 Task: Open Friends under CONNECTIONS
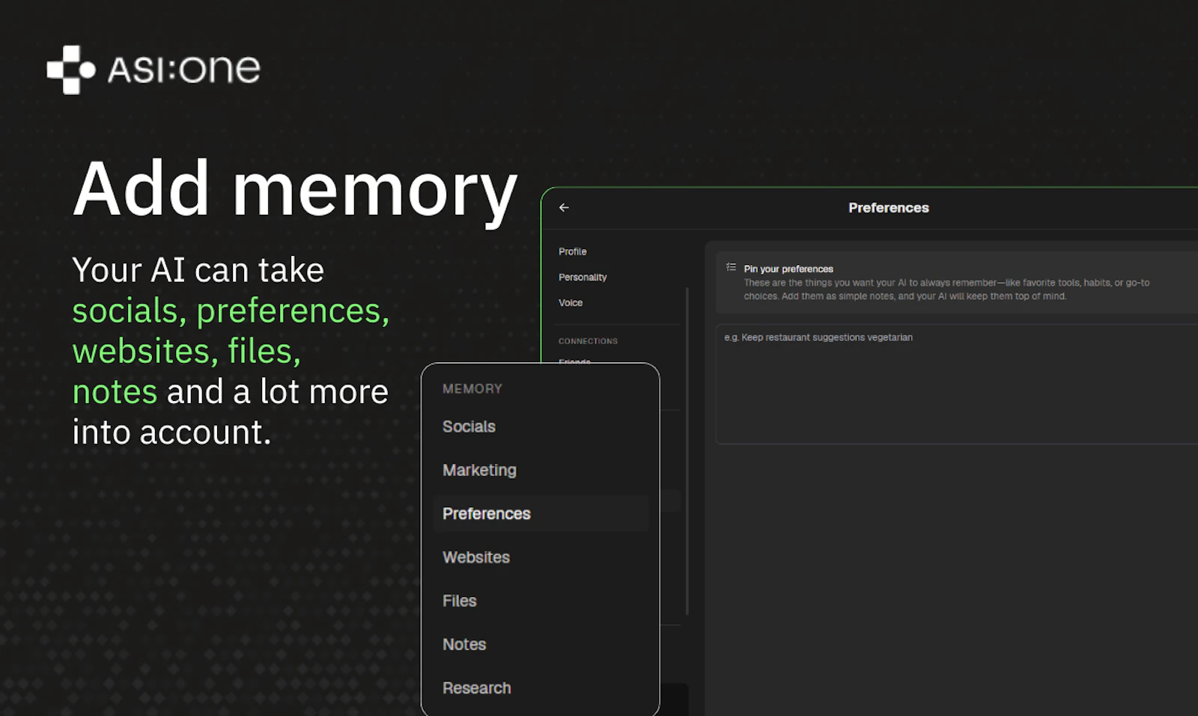tap(574, 362)
